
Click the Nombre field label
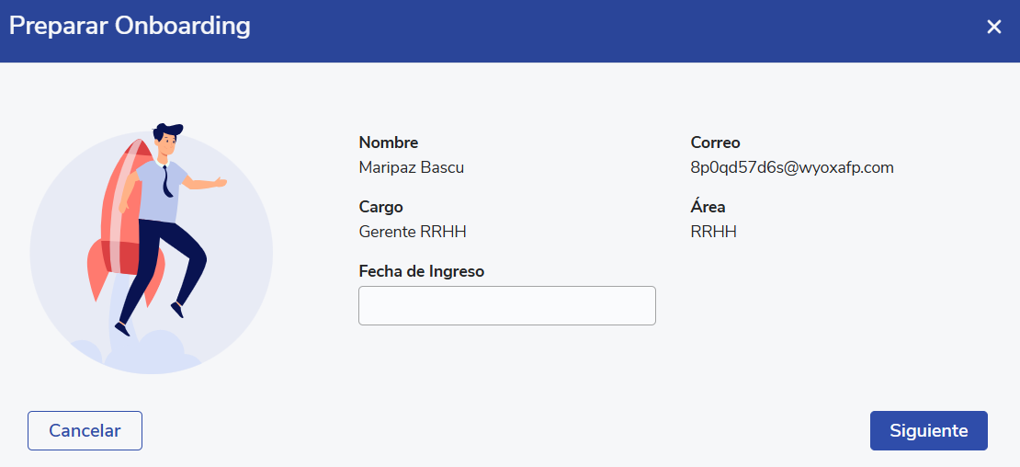(388, 142)
